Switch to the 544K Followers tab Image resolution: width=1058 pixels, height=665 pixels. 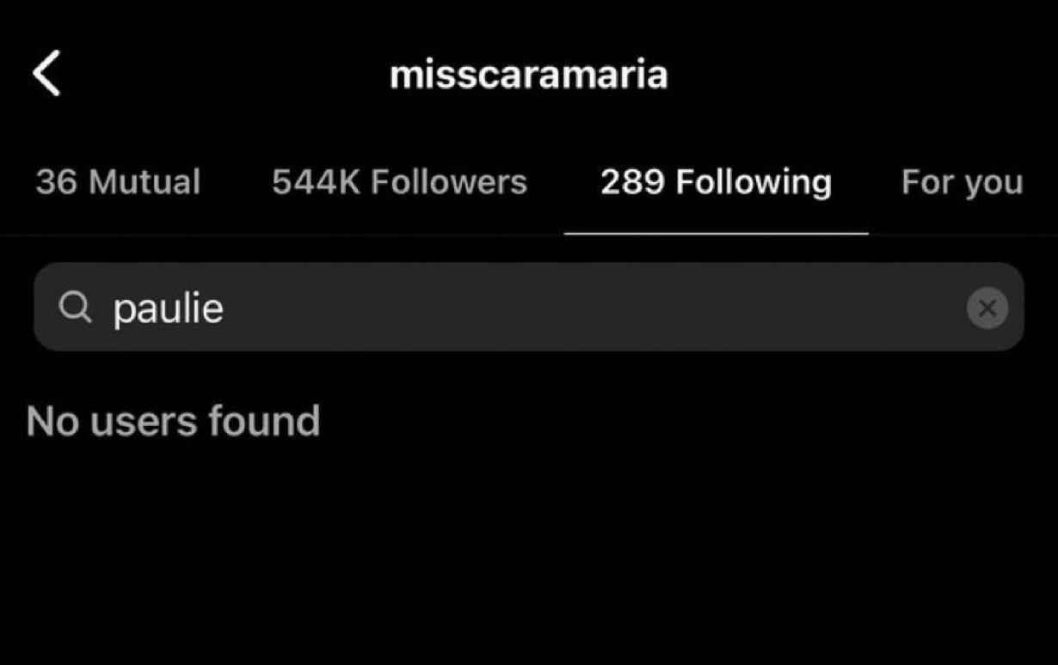(x=399, y=182)
